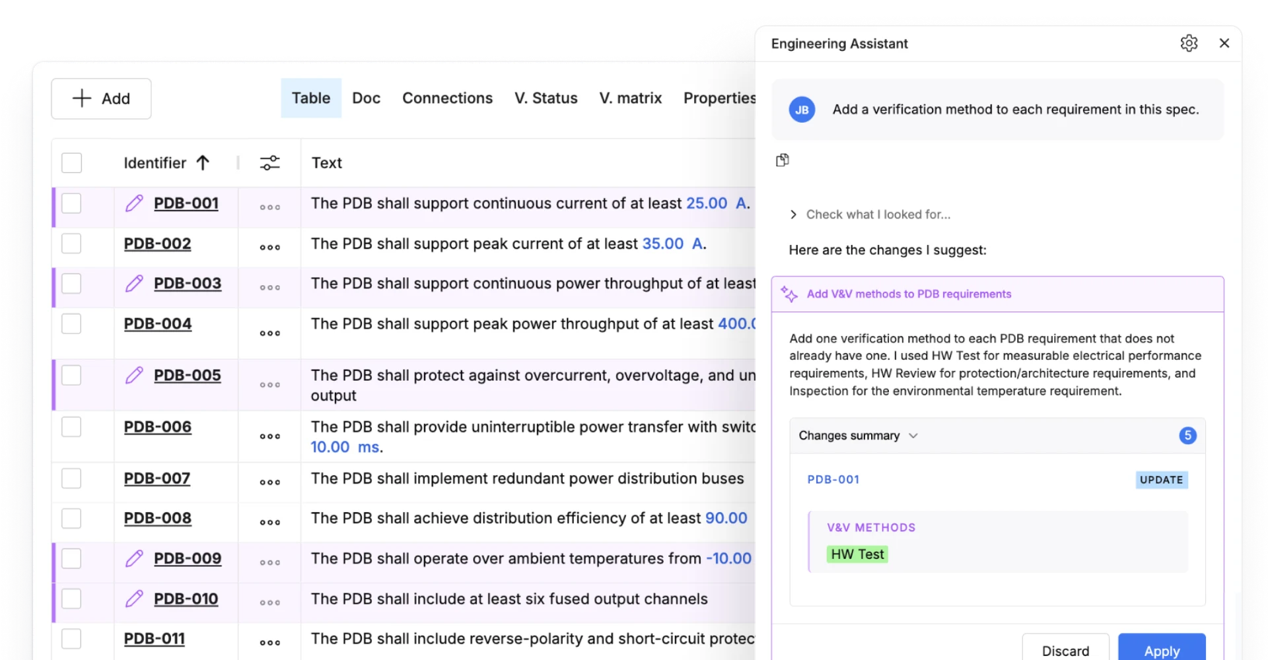Open the three-dot menu for PDB-008
This screenshot has height=660, width=1268.
point(269,523)
